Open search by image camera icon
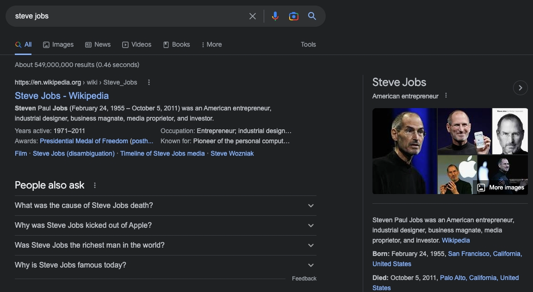 [x=294, y=16]
